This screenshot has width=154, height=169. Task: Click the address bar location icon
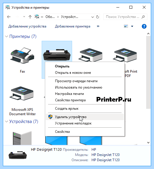[x=37, y=17]
